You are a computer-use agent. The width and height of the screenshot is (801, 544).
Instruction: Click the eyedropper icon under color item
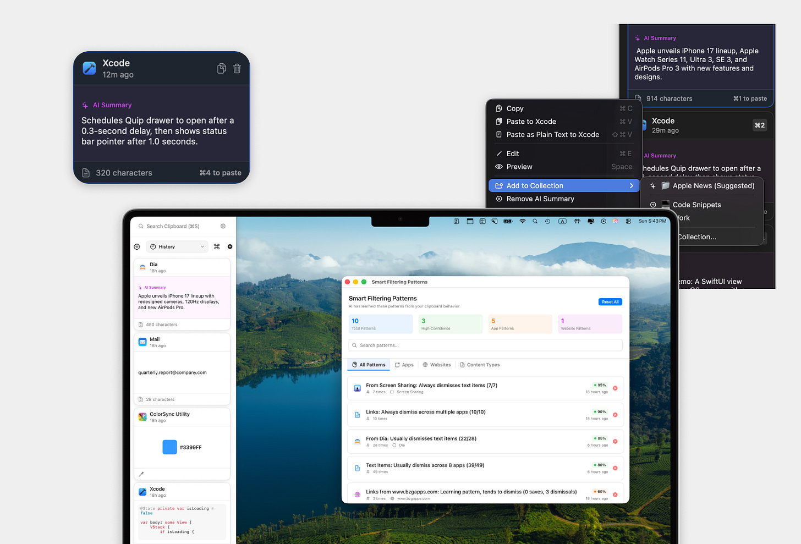pos(141,474)
